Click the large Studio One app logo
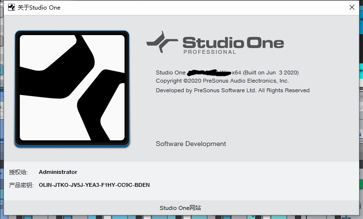The width and height of the screenshot is (363, 219). coord(72,89)
